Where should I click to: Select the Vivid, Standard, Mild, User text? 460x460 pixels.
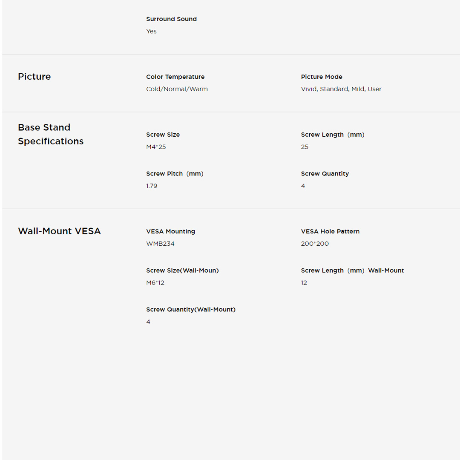(341, 89)
